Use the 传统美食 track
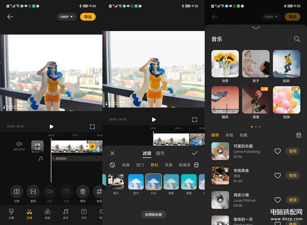The height and width of the screenshot is (225, 307). 293,176
